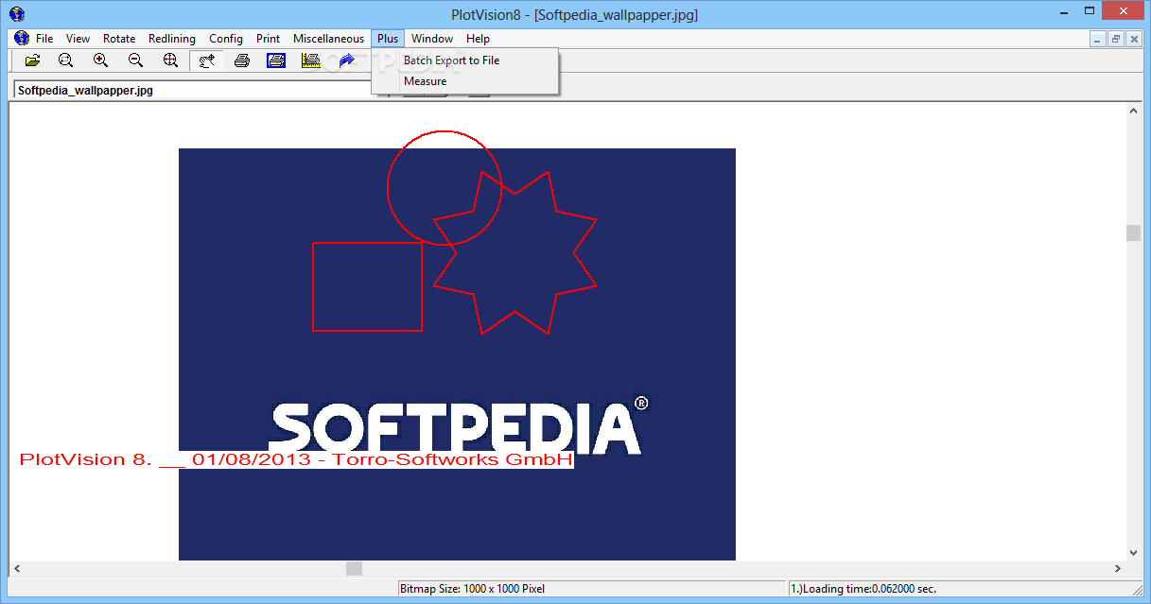1151x604 pixels.
Task: Open the Redlining menu
Action: [172, 39]
